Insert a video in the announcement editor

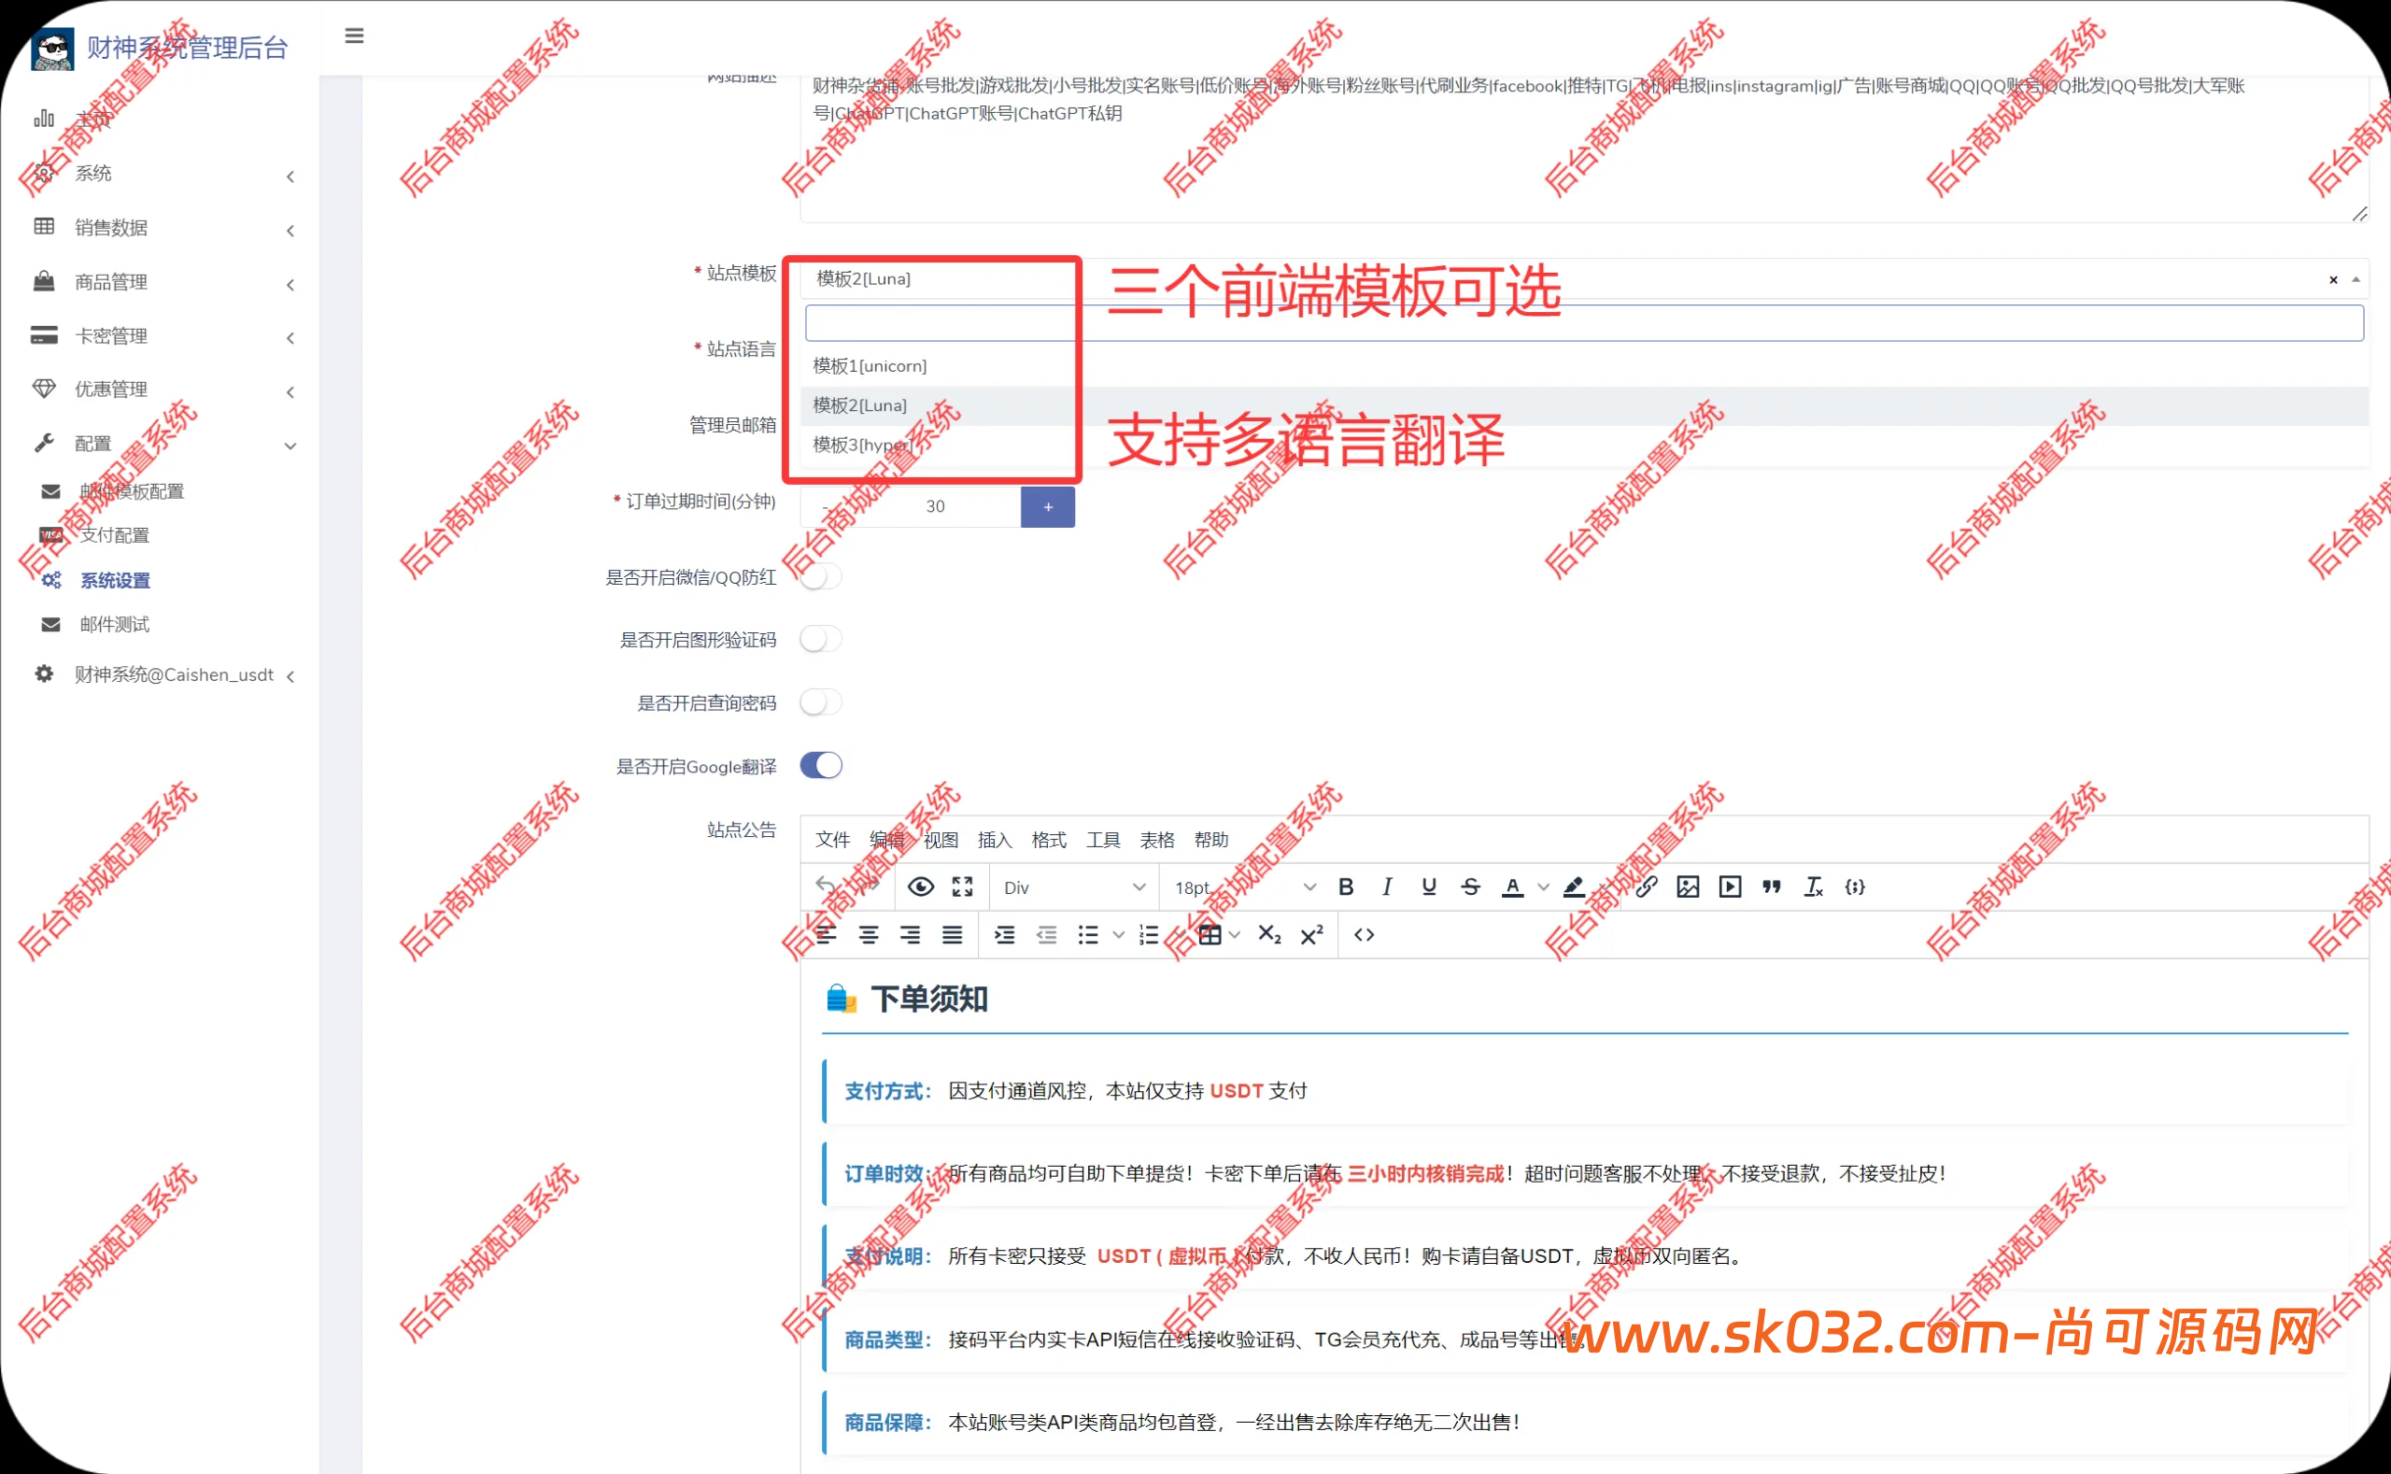(1729, 886)
